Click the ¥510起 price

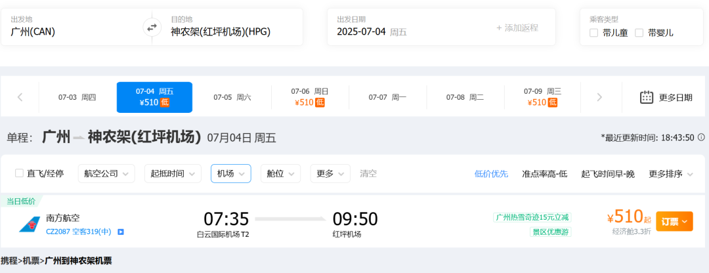coord(629,217)
